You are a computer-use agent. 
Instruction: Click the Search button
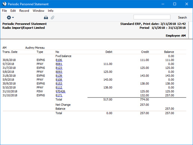pos(183,18)
